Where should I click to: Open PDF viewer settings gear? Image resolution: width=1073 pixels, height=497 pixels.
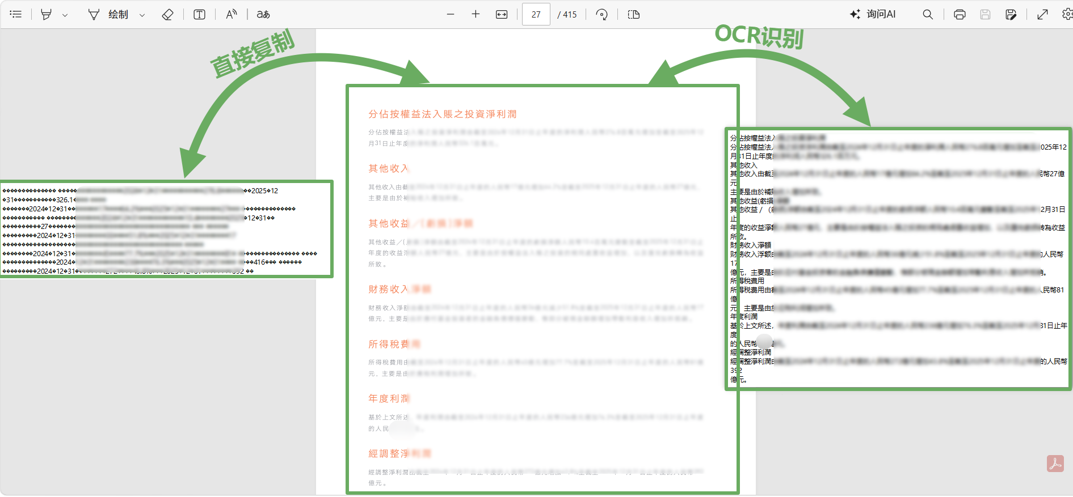coord(1067,14)
